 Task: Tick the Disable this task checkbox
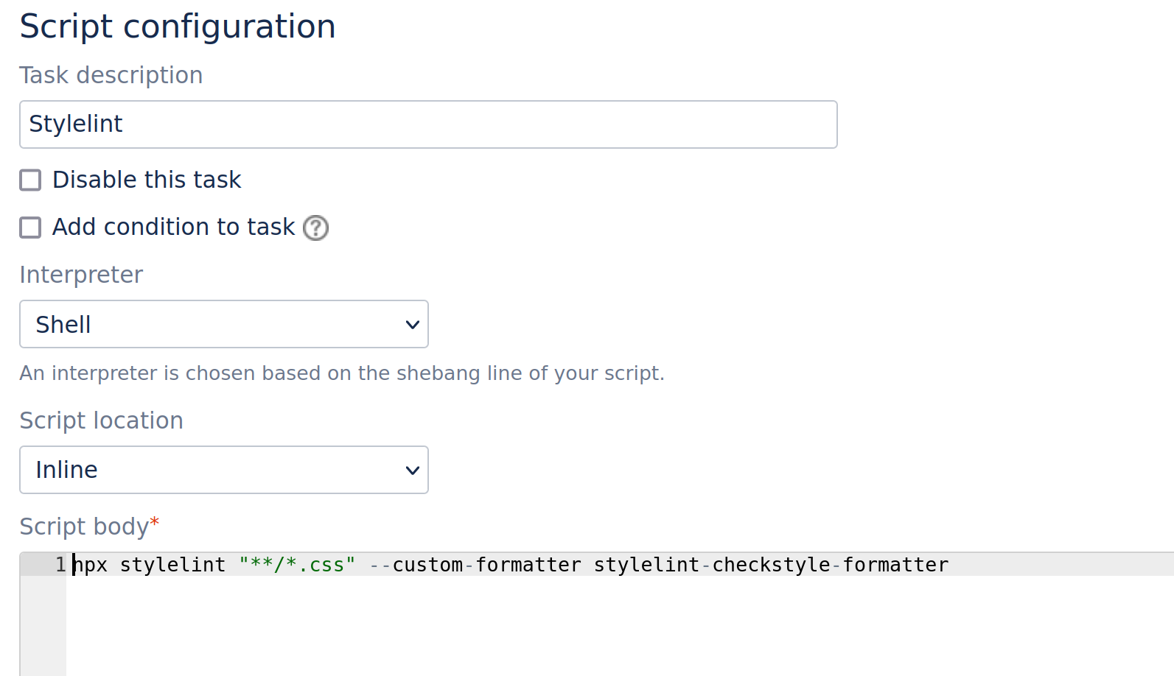click(x=30, y=180)
